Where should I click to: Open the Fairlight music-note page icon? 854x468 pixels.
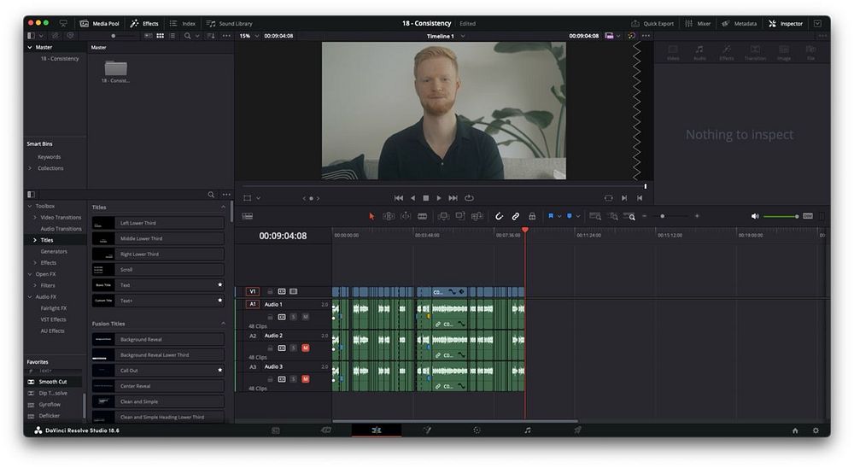[528, 430]
